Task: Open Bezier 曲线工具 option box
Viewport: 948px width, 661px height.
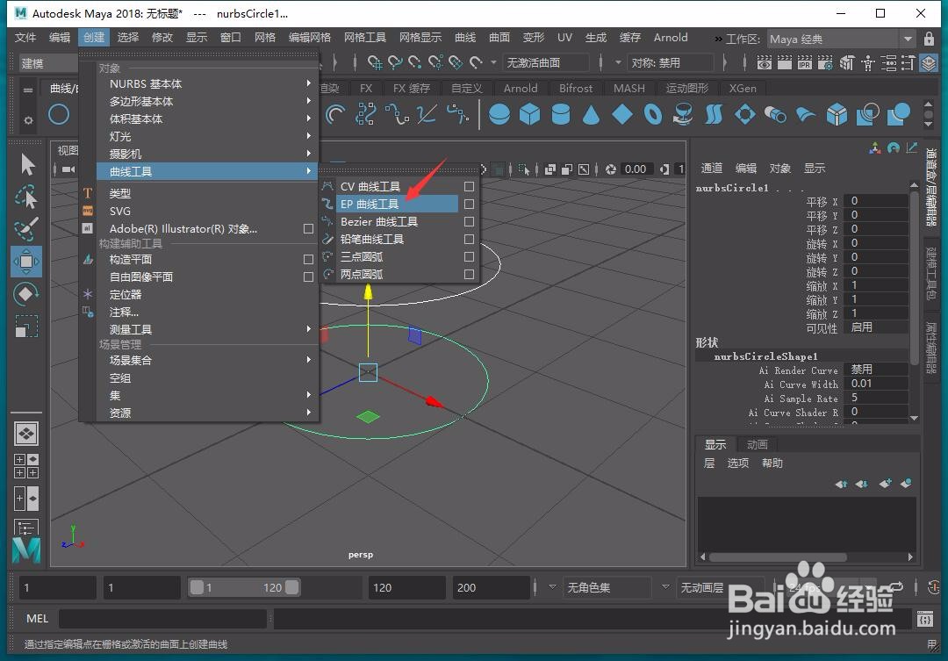Action: [x=469, y=222]
